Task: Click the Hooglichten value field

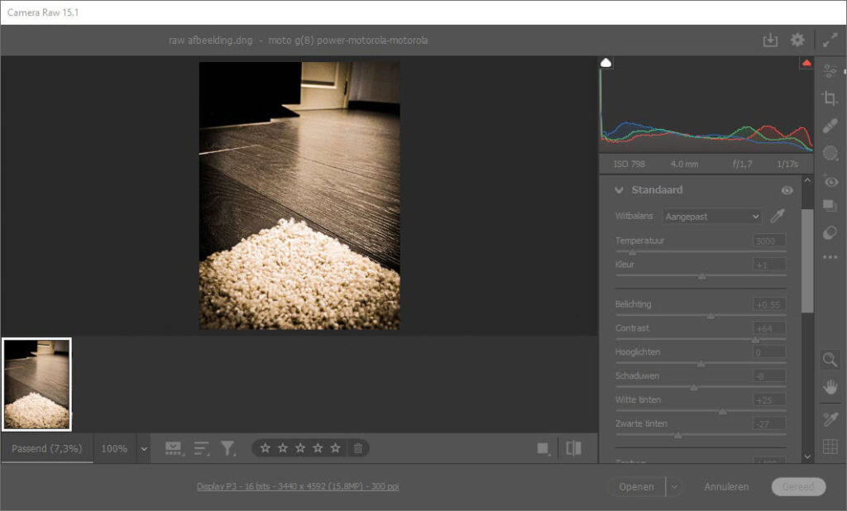Action: pos(769,352)
